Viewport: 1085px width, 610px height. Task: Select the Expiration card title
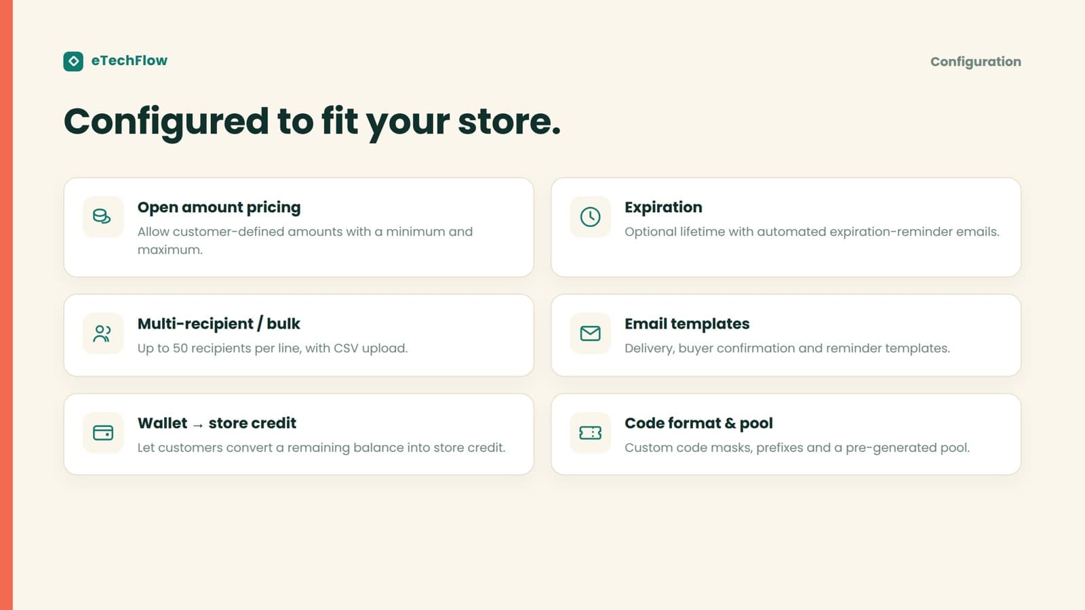click(663, 207)
